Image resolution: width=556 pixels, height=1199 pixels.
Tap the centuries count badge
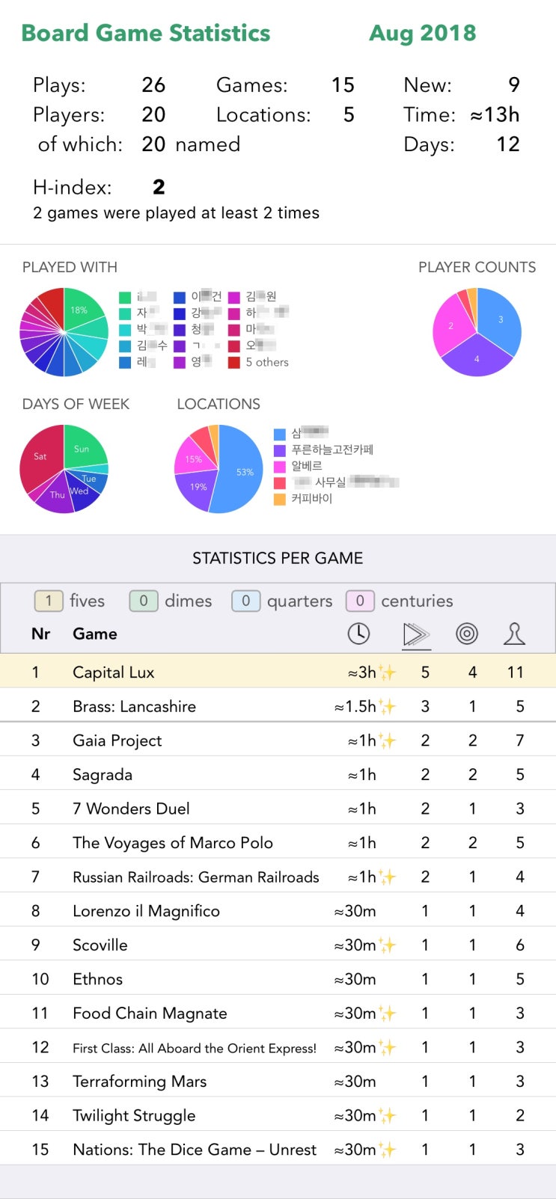point(360,601)
